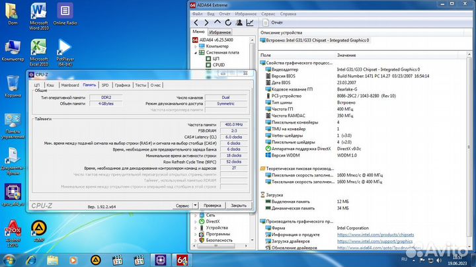Open Сервис menu in AIDA64
This screenshot has width=476, height=267.
pyautogui.click(x=268, y=14)
